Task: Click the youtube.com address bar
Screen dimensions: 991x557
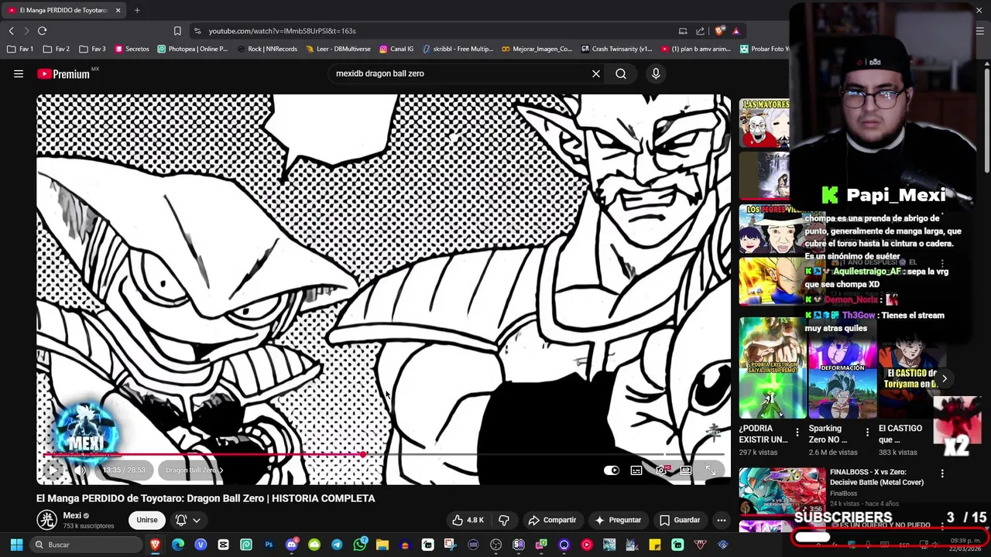Action: click(x=434, y=31)
